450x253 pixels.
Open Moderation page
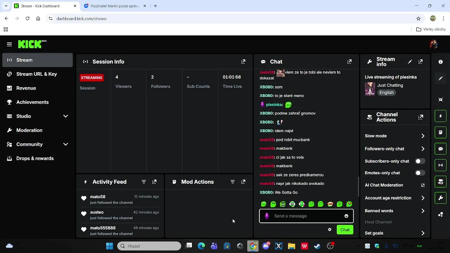[x=37, y=130]
